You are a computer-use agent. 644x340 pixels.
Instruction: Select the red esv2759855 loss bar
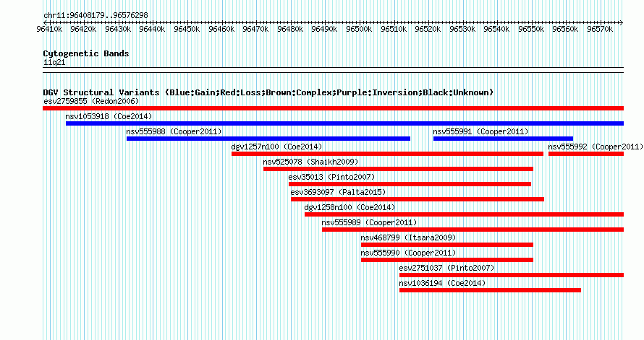[333, 108]
